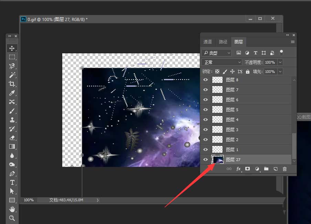Delete the selected layer

[285, 169]
